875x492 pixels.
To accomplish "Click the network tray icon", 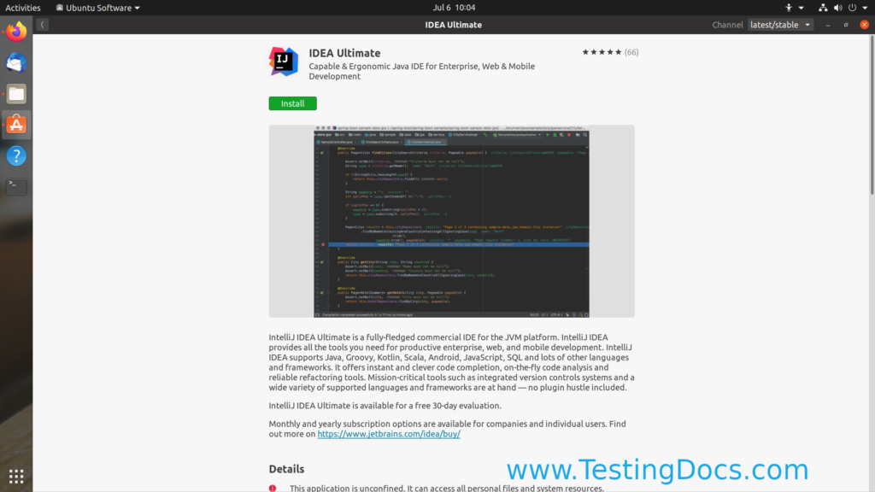I will [823, 7].
